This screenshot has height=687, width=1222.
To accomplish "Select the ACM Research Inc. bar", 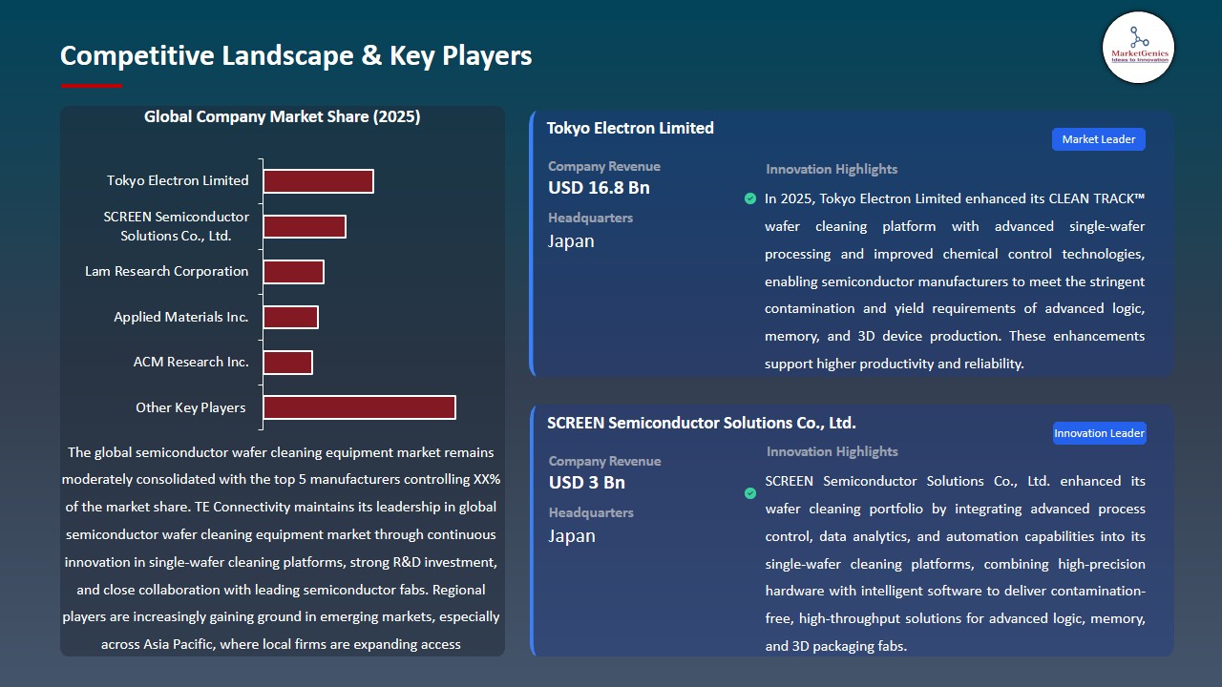I will 287,363.
